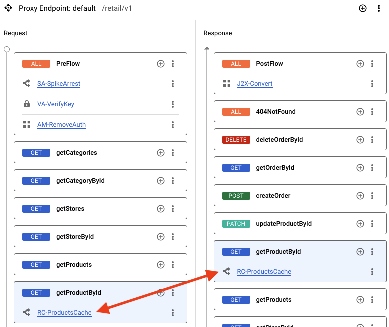Viewport: 389px width, 327px height.
Task: Add a step to the getOrderById flow
Action: (x=360, y=168)
